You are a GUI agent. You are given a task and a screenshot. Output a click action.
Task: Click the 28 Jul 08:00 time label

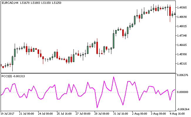click(x=102, y=114)
